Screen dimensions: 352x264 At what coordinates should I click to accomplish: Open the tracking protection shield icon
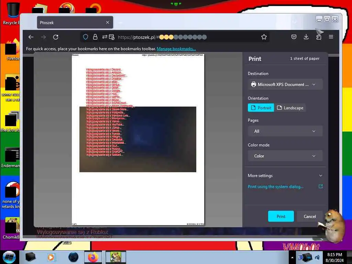(x=86, y=37)
